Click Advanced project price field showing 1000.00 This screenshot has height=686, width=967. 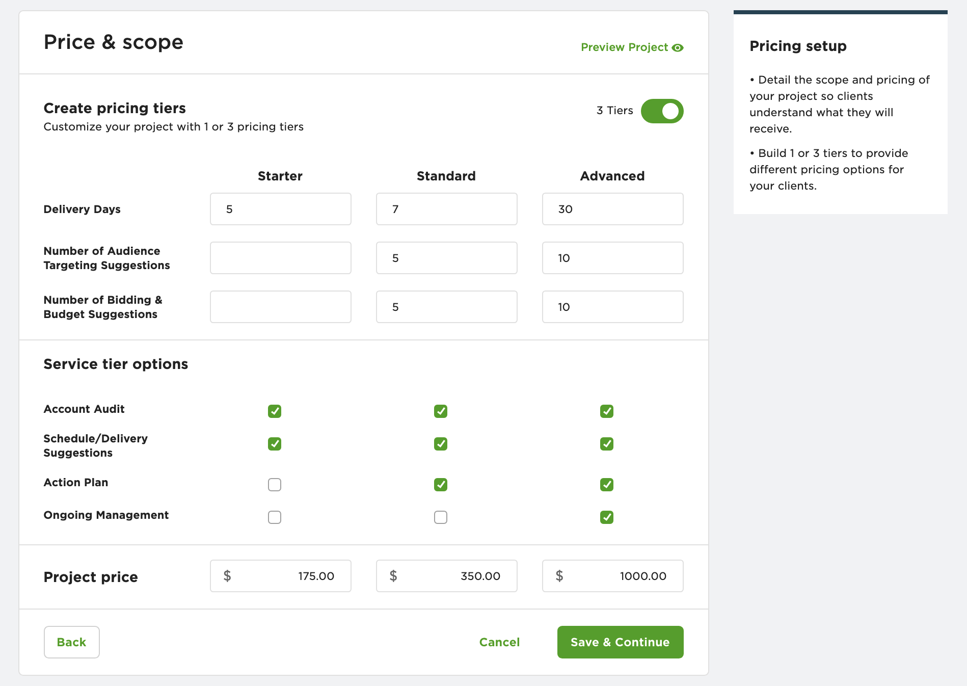[x=612, y=576]
